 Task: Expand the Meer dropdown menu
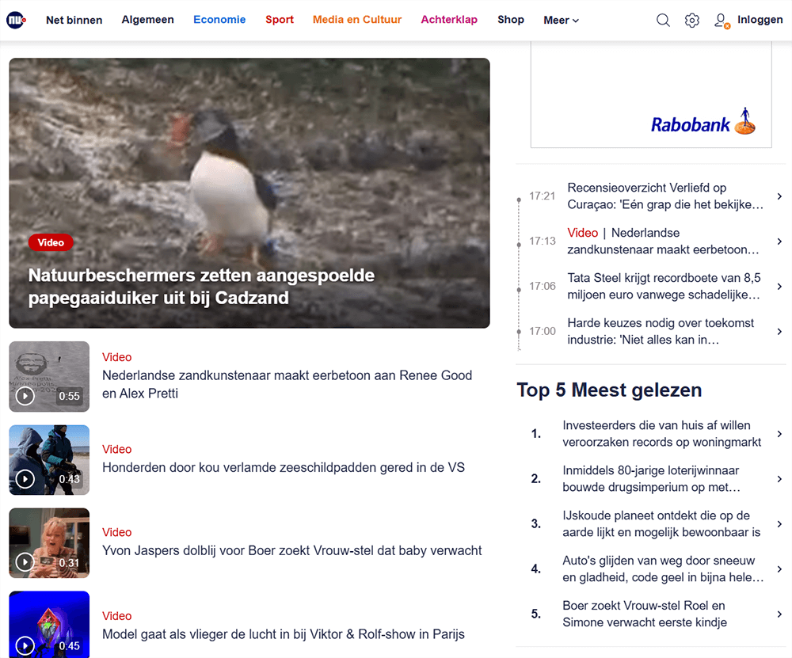(561, 21)
